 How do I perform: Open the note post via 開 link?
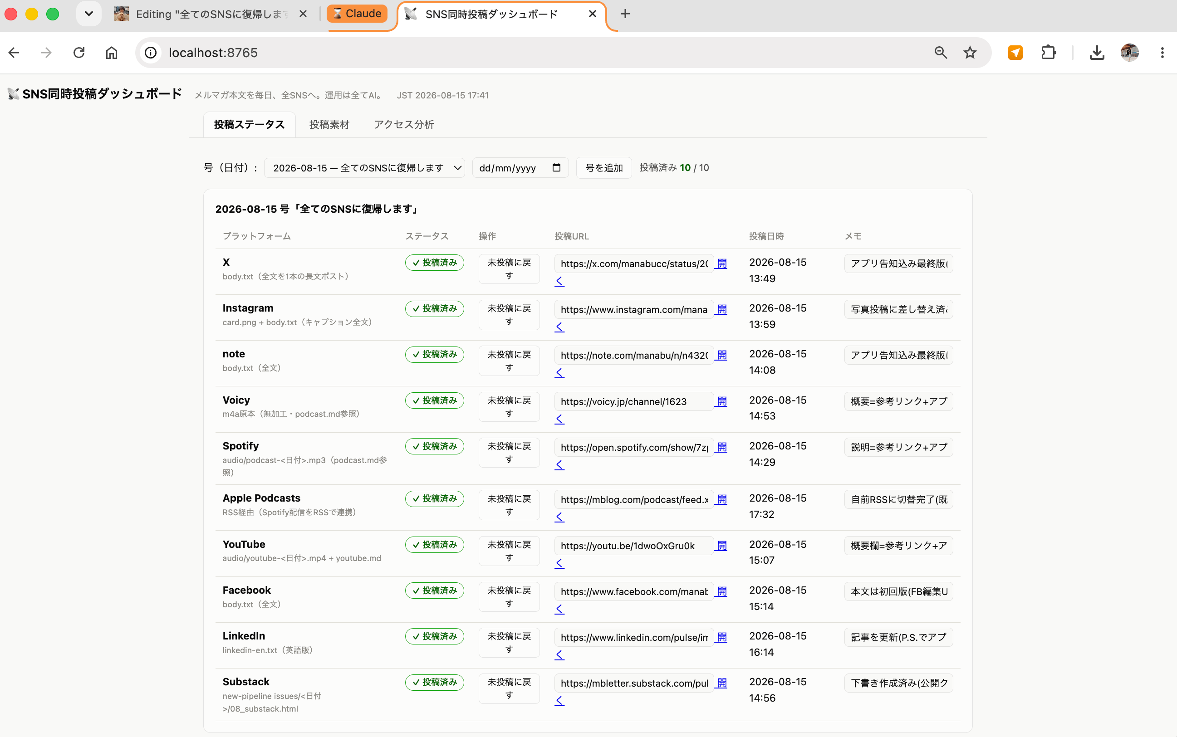click(721, 355)
